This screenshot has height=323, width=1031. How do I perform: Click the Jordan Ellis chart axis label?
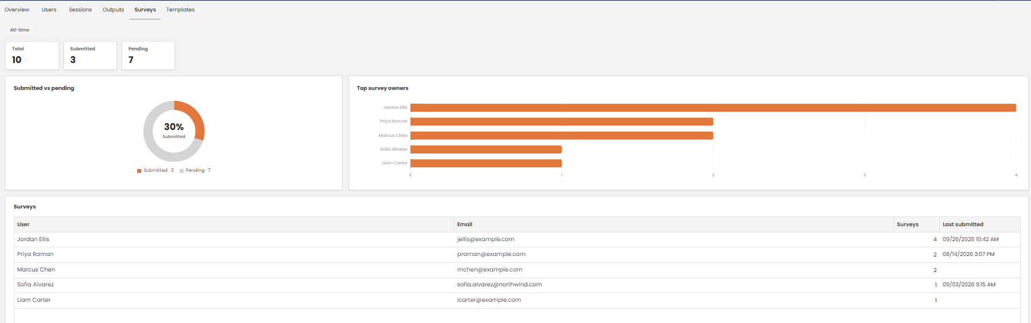[x=395, y=108]
